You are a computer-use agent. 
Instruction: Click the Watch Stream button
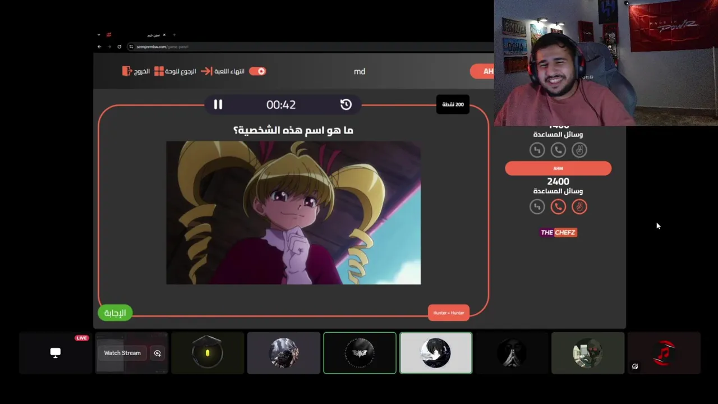click(x=122, y=353)
